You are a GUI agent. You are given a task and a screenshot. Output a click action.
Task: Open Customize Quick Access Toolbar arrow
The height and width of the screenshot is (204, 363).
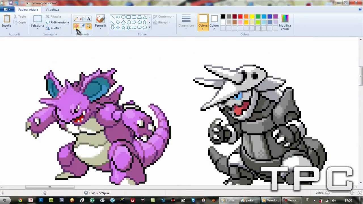[27, 3]
